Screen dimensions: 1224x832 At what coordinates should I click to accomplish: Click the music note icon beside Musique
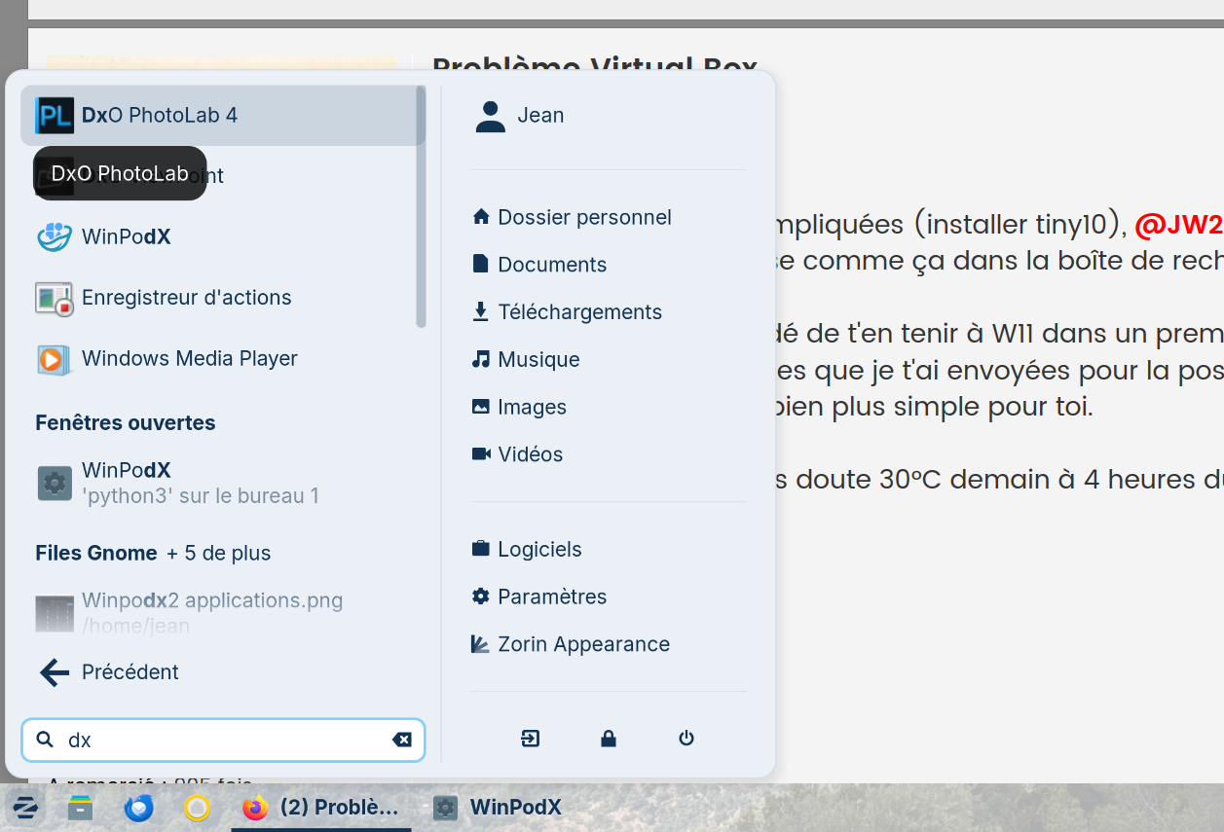(x=480, y=359)
